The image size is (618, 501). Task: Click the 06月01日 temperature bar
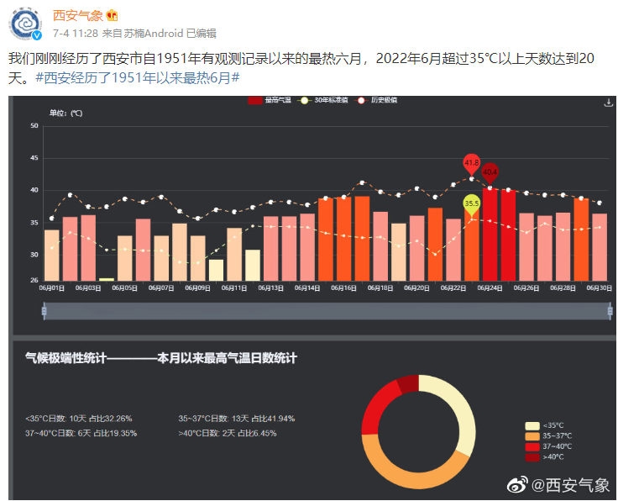point(52,256)
